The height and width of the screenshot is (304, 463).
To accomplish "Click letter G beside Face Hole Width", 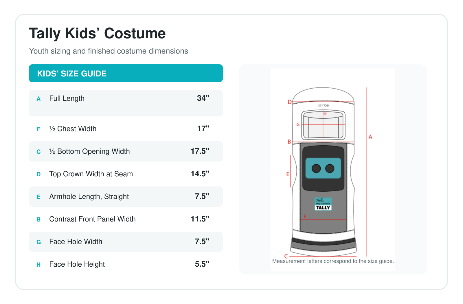I will click(38, 242).
